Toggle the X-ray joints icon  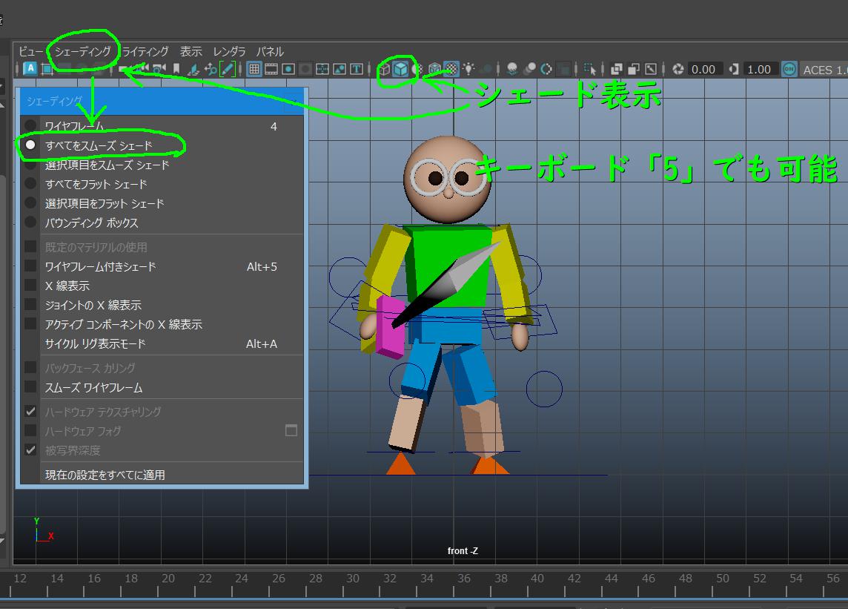651,69
